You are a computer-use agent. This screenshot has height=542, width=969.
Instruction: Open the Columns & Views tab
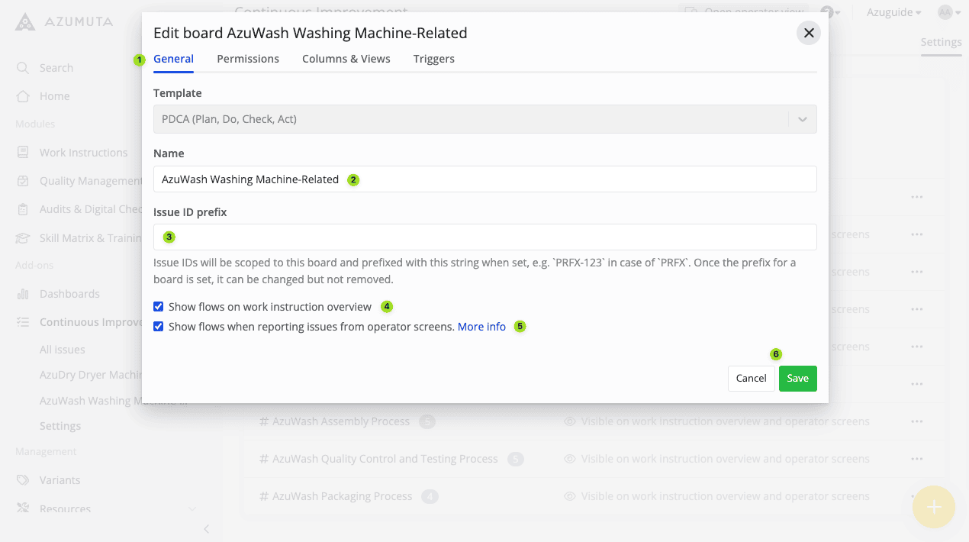coord(346,59)
